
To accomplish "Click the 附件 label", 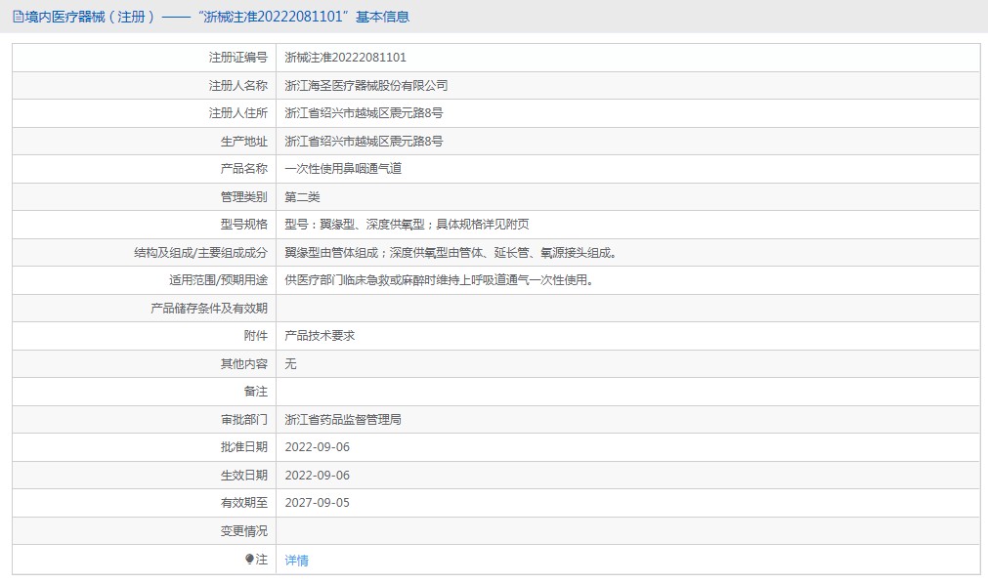I will pyautogui.click(x=256, y=336).
